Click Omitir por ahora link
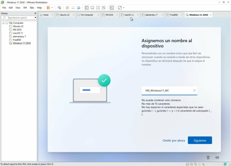Image resolution: width=231 pixels, height=166 pixels. (174, 141)
